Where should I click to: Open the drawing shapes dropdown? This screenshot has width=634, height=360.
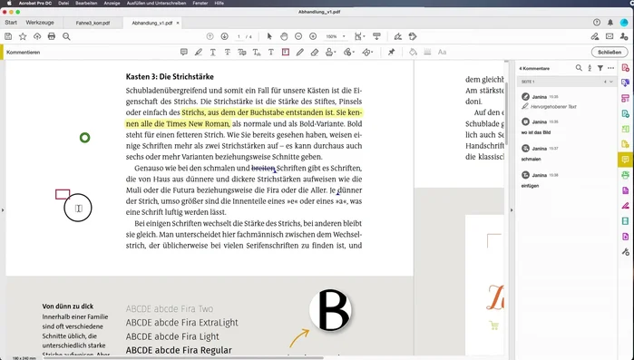(367, 52)
